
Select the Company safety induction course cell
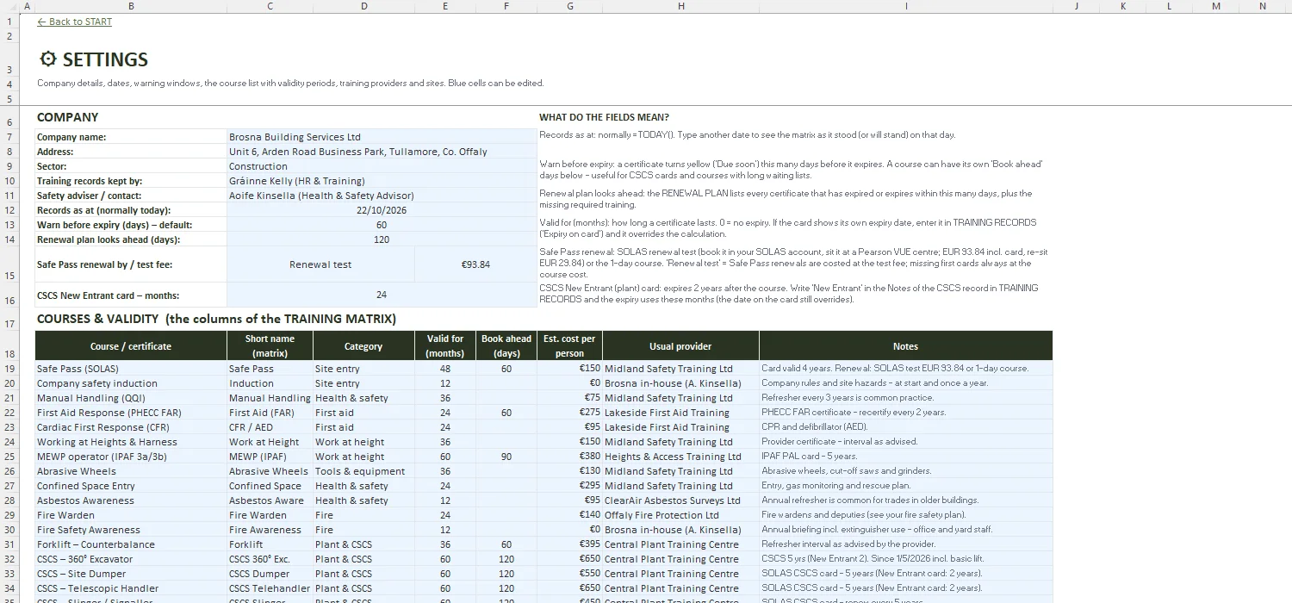(131, 382)
